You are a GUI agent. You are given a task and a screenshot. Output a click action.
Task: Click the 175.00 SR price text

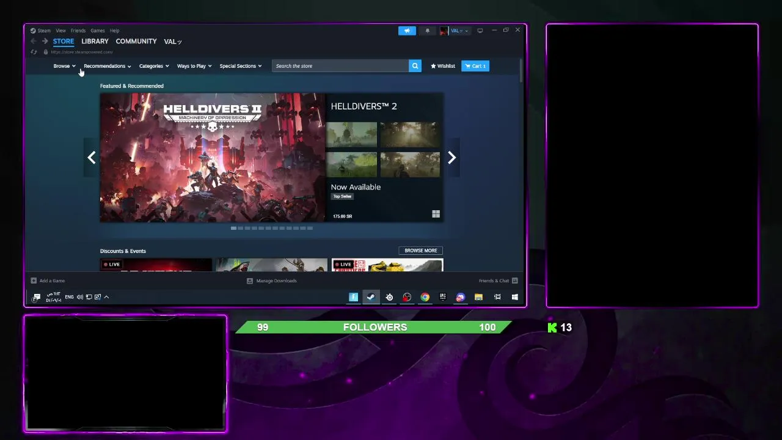pyautogui.click(x=342, y=216)
